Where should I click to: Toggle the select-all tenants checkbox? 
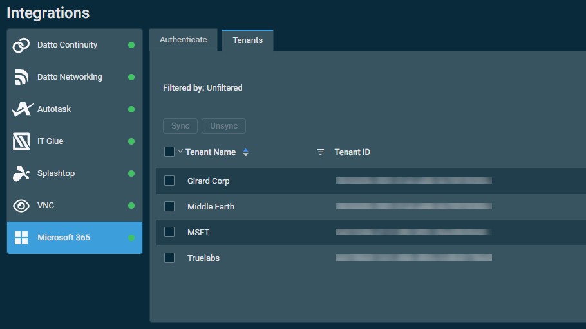click(169, 152)
